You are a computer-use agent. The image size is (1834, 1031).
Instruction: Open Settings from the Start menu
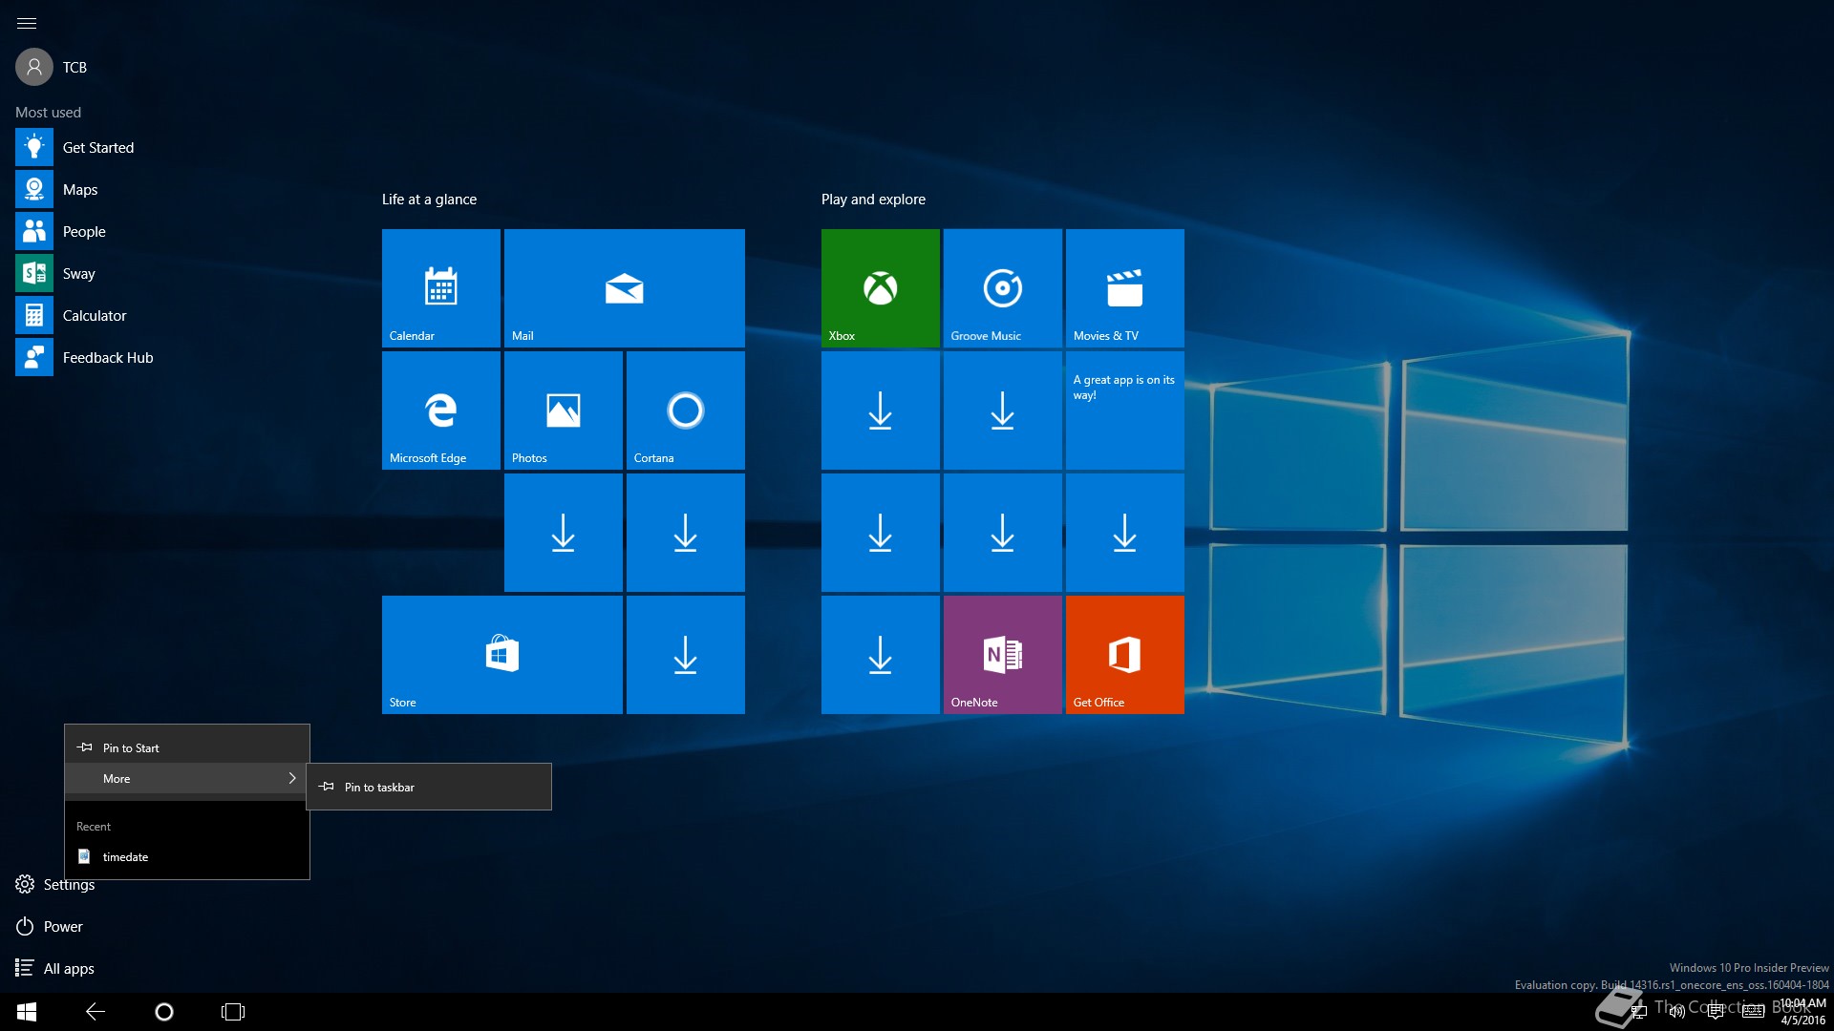coord(55,884)
